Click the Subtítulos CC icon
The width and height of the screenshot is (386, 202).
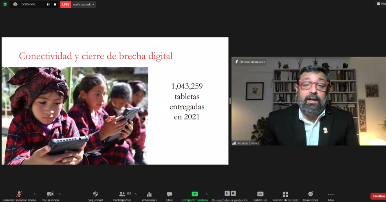coord(260,194)
